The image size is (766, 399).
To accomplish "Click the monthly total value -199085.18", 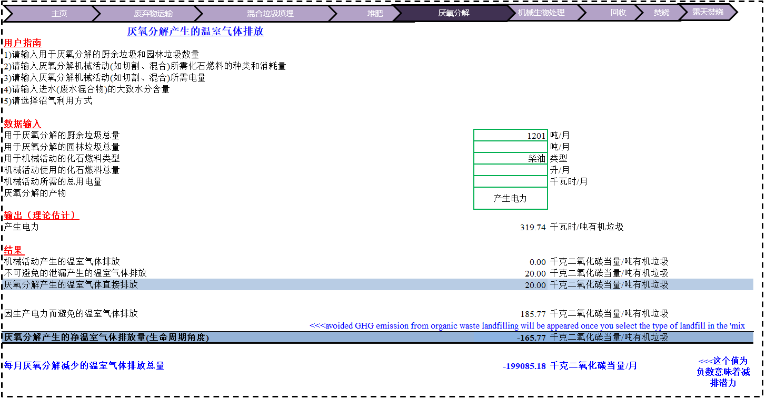I will click(x=524, y=366).
